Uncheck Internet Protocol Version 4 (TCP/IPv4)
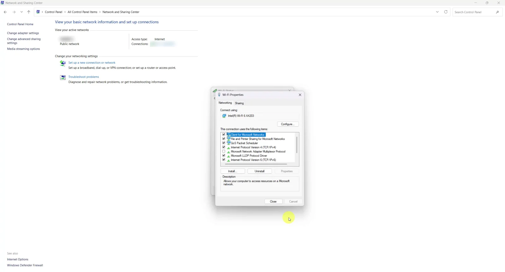This screenshot has width=505, height=272. (x=224, y=147)
